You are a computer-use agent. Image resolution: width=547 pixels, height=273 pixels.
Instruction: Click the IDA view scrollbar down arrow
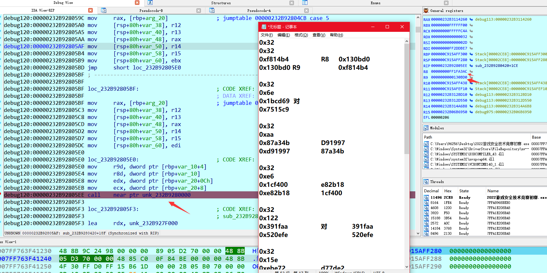(x=418, y=233)
